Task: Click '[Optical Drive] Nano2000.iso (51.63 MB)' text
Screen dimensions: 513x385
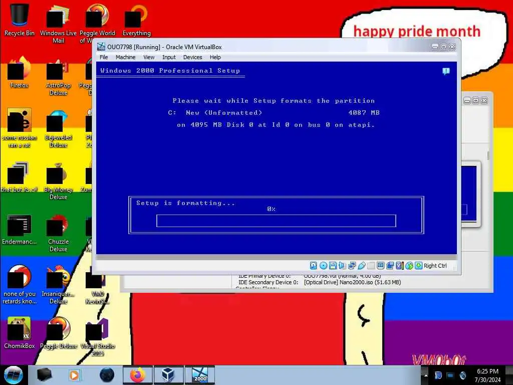Action: tap(352, 282)
